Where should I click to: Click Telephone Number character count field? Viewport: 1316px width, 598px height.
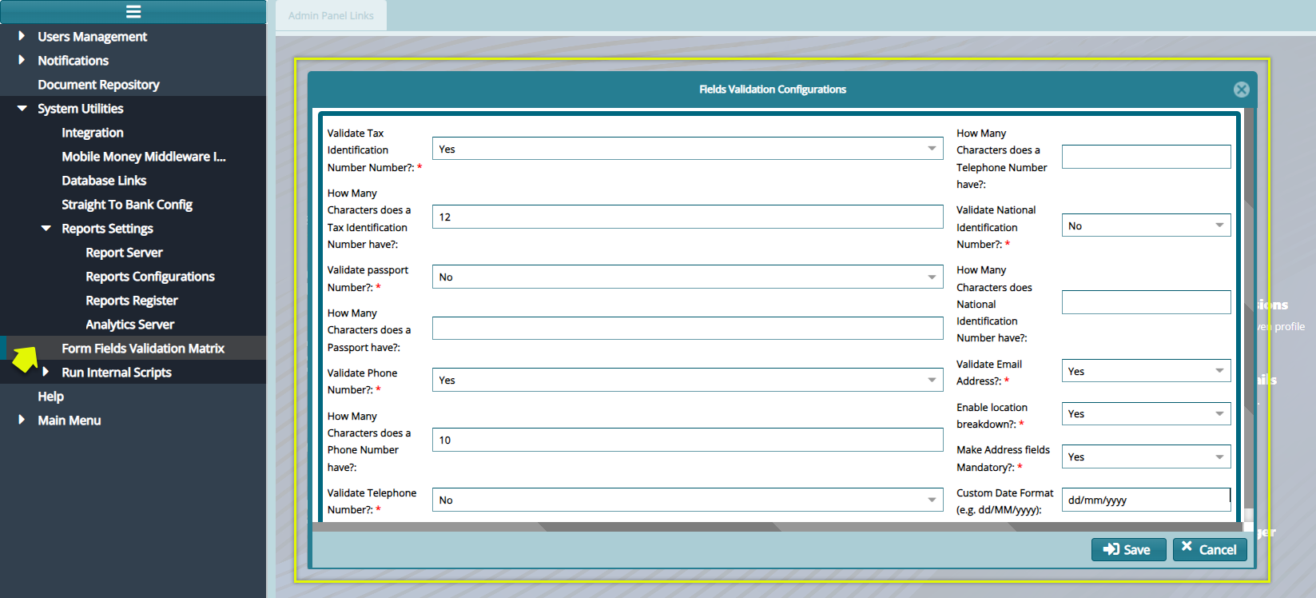click(1147, 157)
